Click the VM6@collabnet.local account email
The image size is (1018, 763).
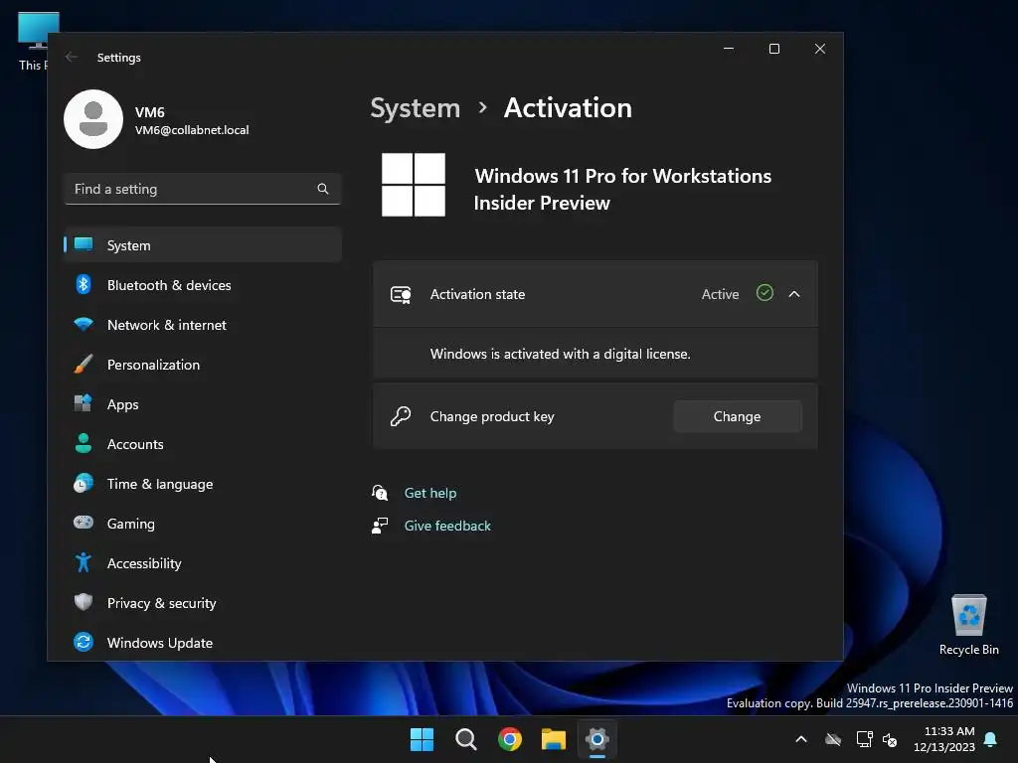tap(192, 130)
